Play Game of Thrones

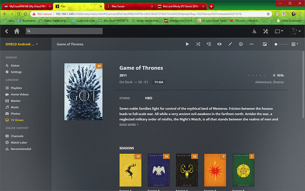187,44
